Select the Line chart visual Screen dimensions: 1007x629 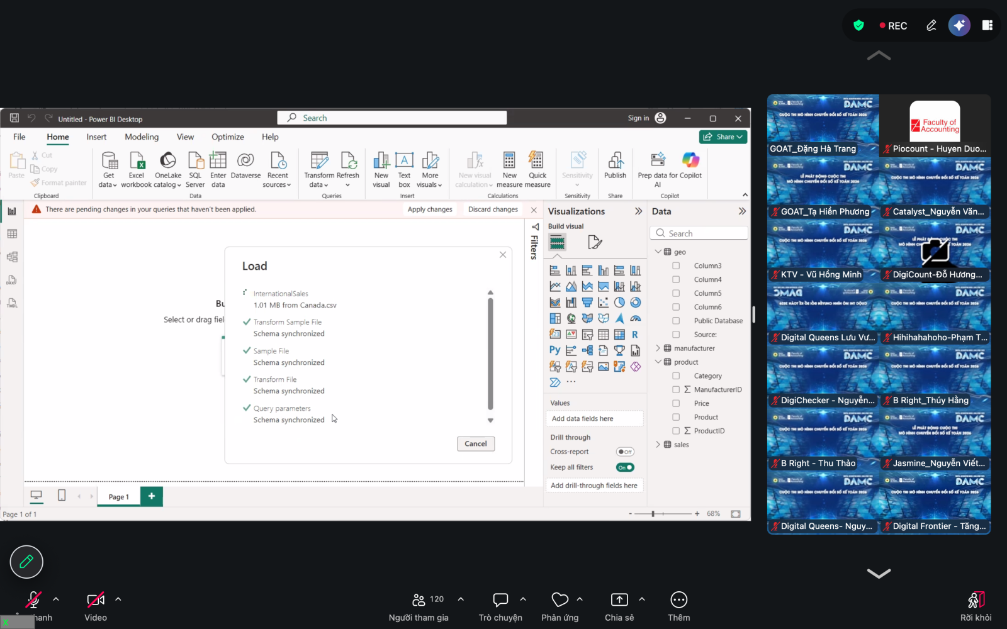(555, 286)
